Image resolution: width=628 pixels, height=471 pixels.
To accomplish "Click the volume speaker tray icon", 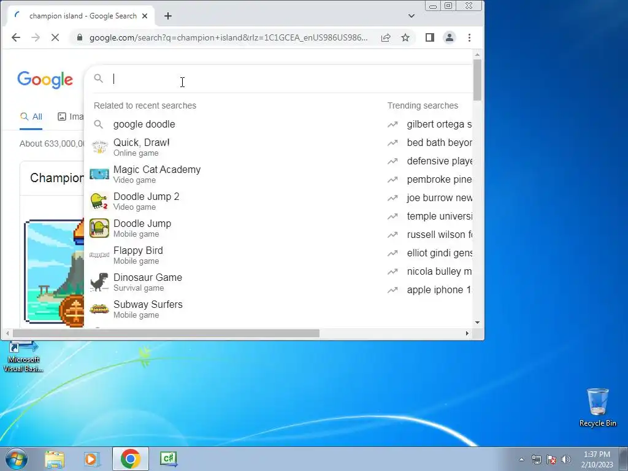I will (x=566, y=459).
